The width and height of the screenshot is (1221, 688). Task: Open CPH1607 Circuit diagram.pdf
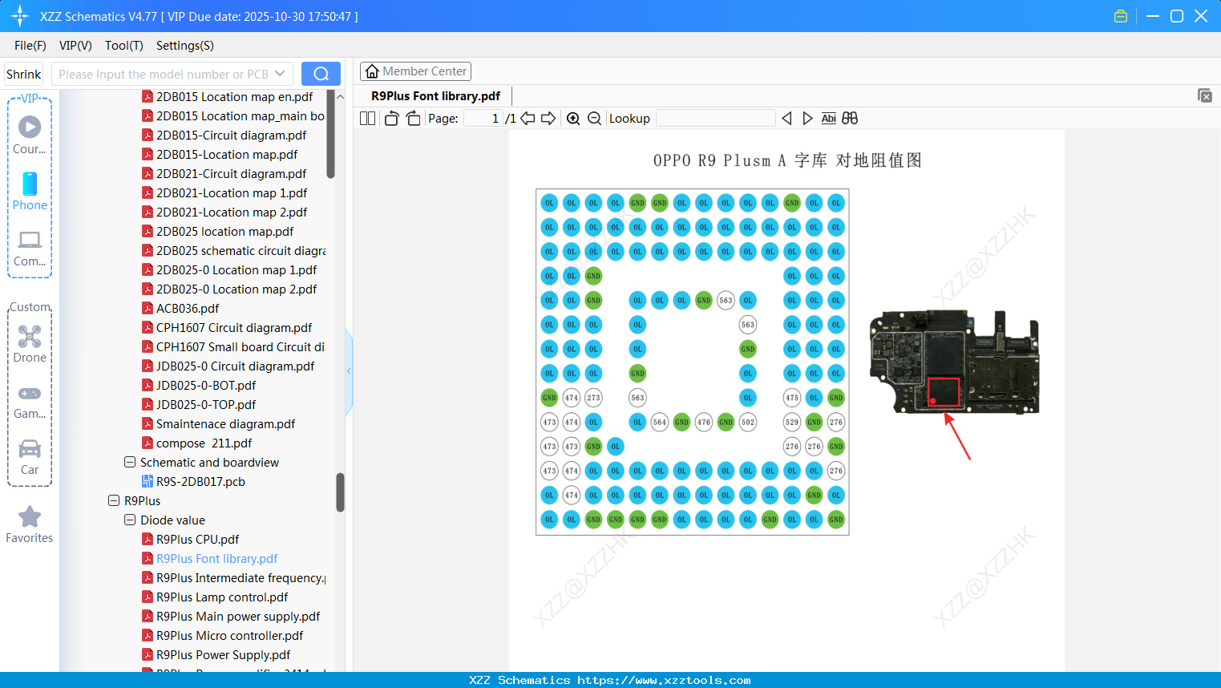[x=234, y=327]
